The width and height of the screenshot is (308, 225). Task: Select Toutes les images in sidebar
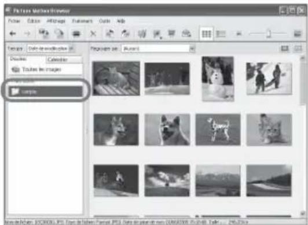click(42, 69)
